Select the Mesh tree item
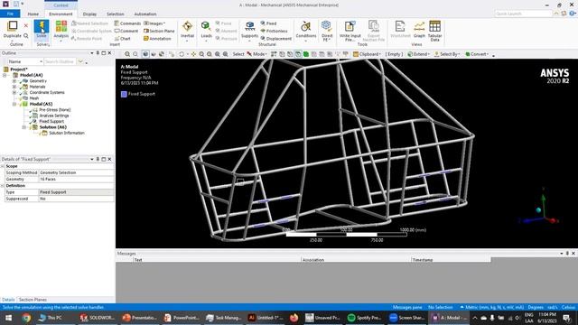Viewport: 578px width, 325px height. point(34,98)
